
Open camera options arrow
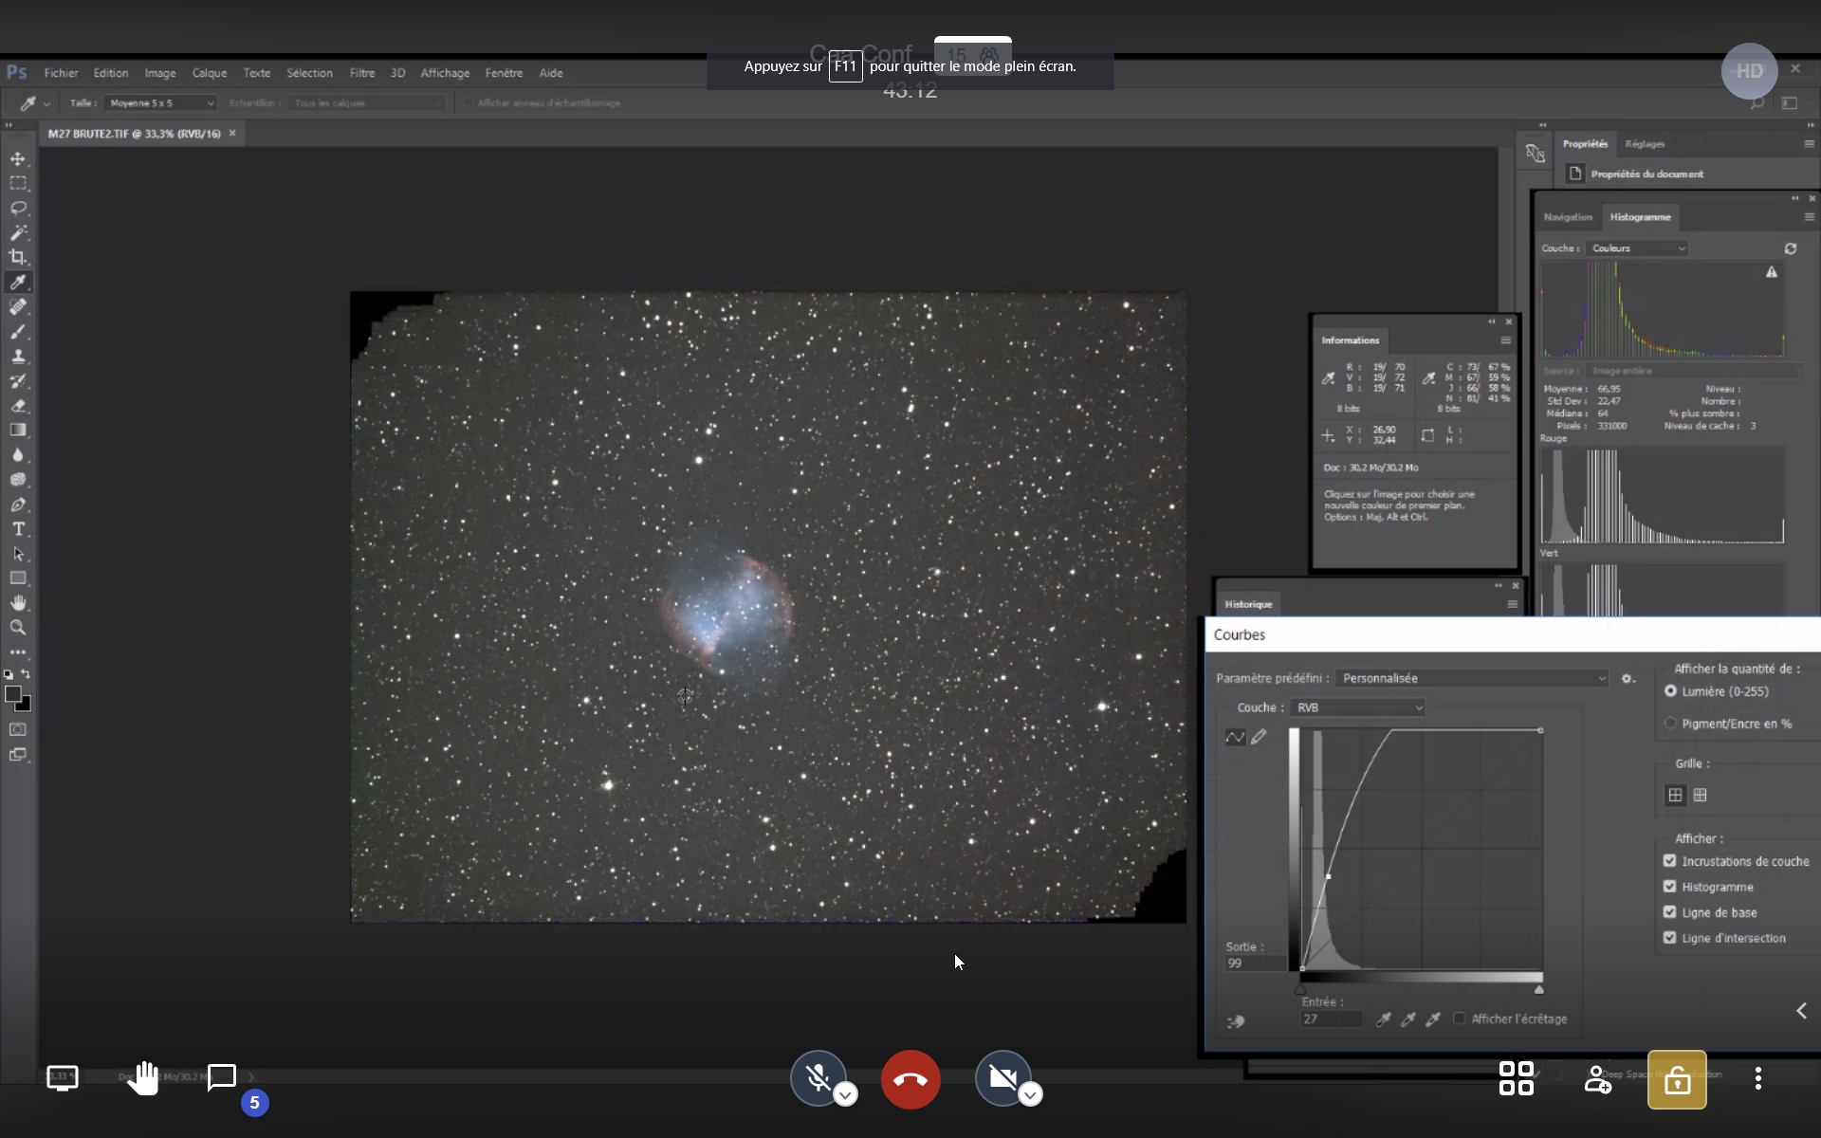click(x=1030, y=1095)
